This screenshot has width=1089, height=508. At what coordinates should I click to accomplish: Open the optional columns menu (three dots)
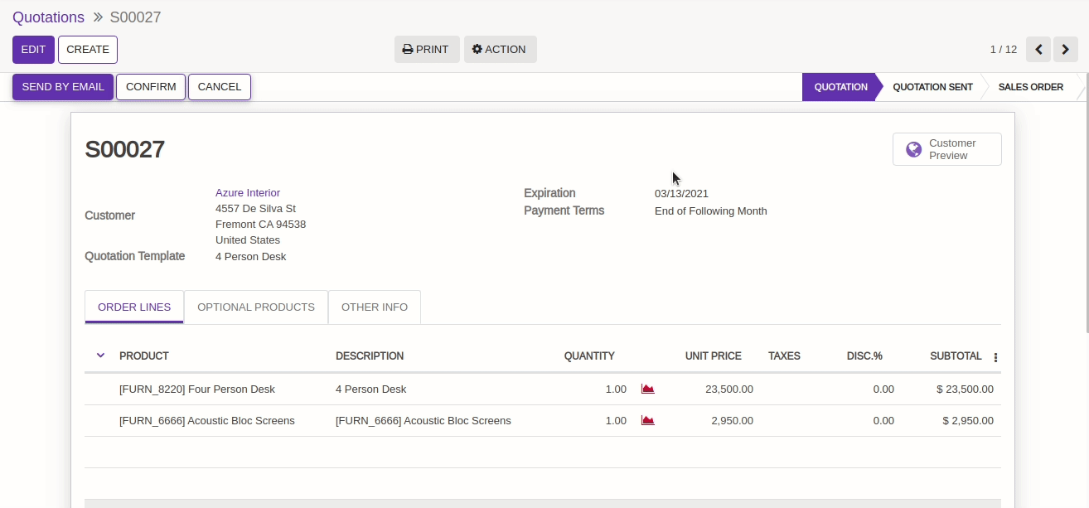tap(995, 357)
